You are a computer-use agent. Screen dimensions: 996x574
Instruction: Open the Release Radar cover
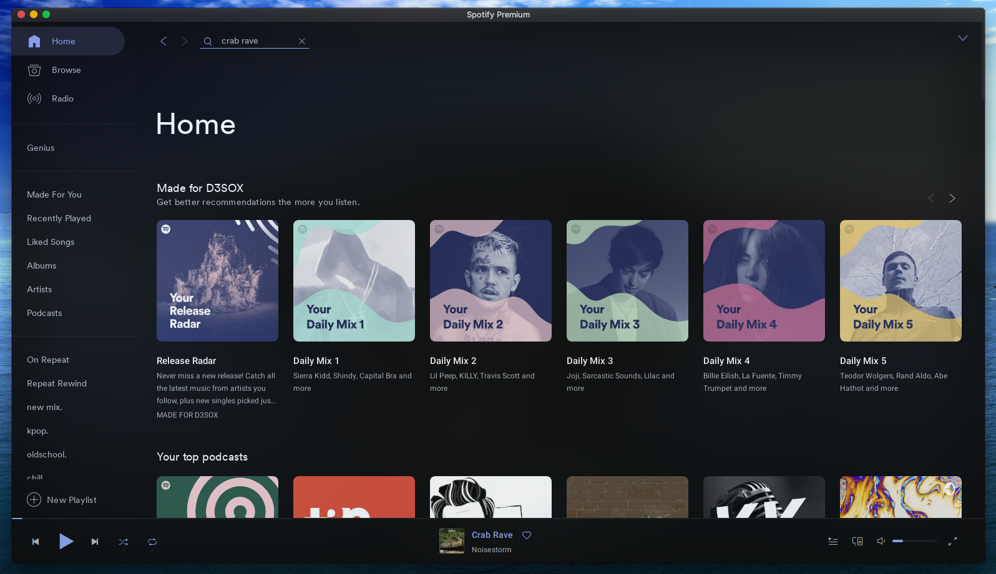(x=217, y=280)
